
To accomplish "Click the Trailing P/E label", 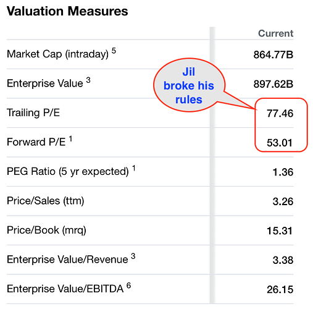I will coord(33,112).
